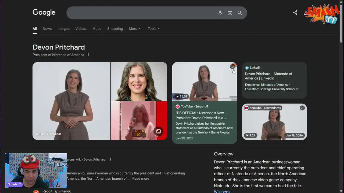Click the wiki Devon_Pritchard breadcrumb
Screen dimensions: 344x193
click(86, 159)
